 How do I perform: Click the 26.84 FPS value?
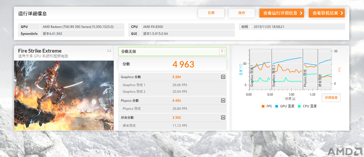tap(180, 109)
